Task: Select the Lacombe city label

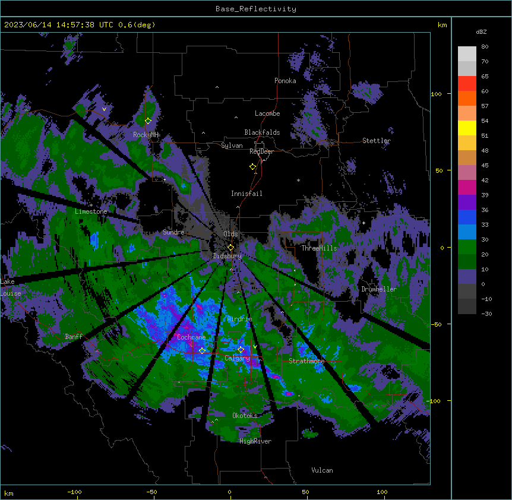Action: (267, 113)
